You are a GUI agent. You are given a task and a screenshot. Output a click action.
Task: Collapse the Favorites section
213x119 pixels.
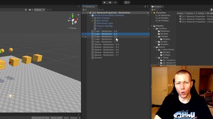(152, 13)
